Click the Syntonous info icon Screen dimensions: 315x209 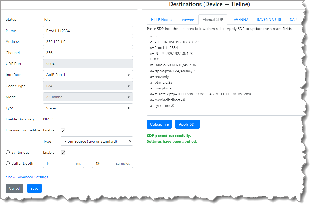pyautogui.click(x=8, y=153)
